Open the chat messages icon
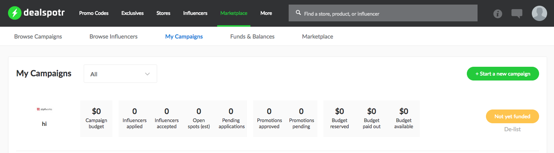 [x=517, y=14]
